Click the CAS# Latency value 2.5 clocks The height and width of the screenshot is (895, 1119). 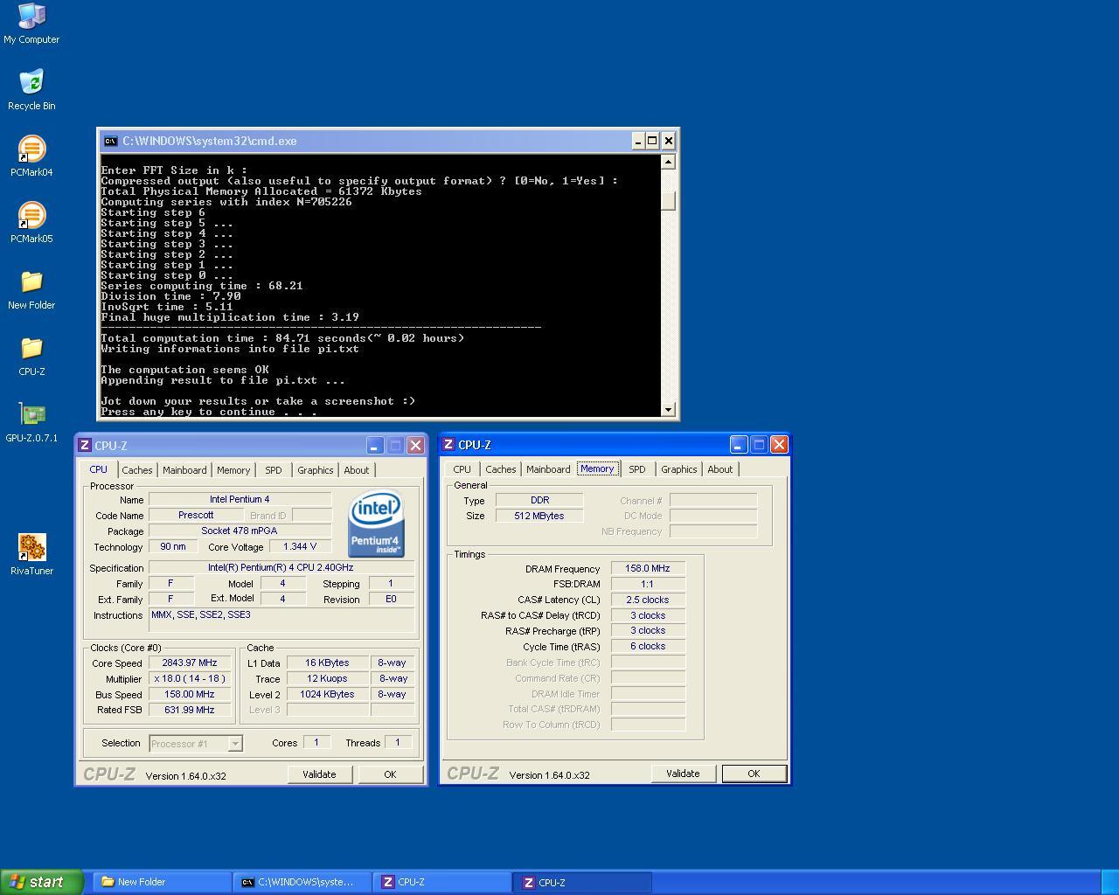click(648, 600)
